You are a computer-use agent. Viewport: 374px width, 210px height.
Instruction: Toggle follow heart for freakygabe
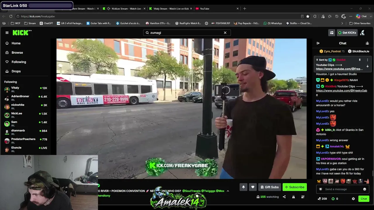point(253,187)
